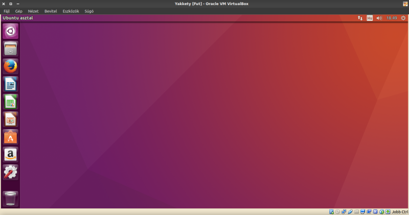Open the Gép menu
The height and width of the screenshot is (215, 409).
click(19, 11)
